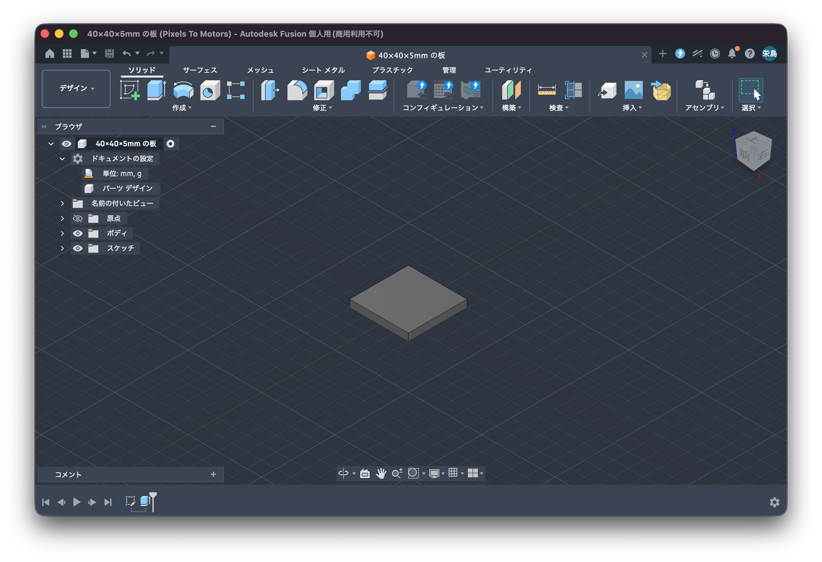
Task: Switch to the メッシュ tab
Action: (x=260, y=70)
